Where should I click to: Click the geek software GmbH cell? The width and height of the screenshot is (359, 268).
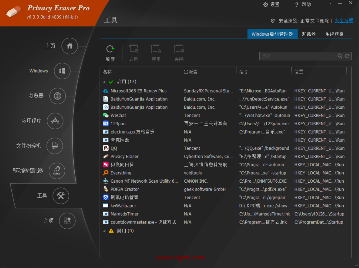[x=205, y=189]
